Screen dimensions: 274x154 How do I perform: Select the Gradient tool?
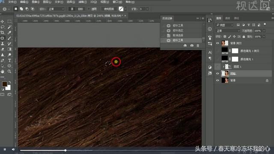(x=9, y=49)
